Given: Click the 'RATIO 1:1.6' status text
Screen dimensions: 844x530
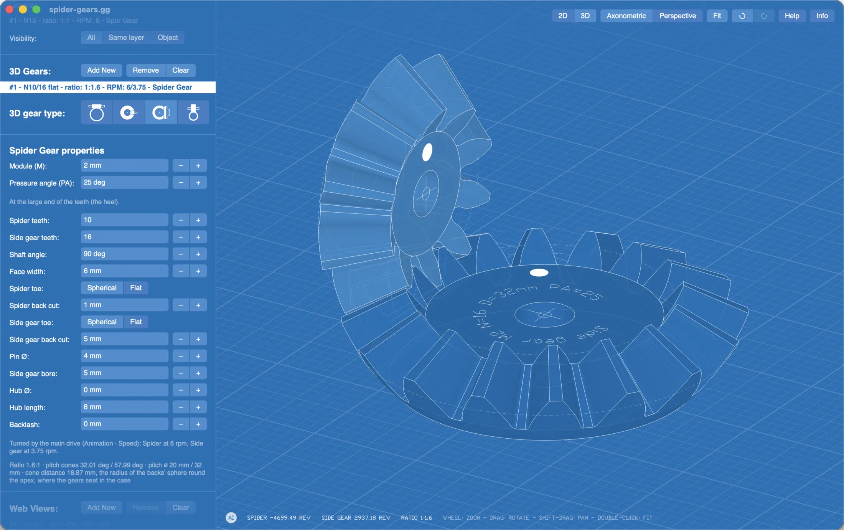Looking at the screenshot, I should click(x=416, y=518).
